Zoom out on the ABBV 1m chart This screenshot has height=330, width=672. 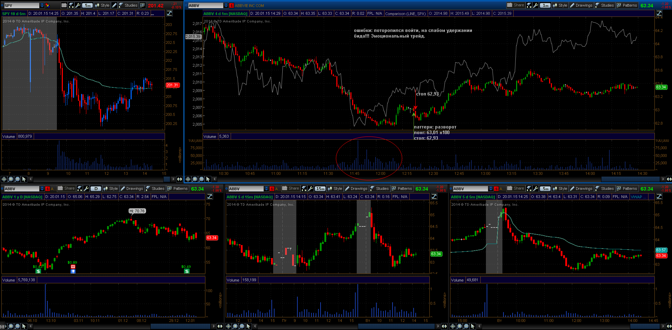pos(201,179)
